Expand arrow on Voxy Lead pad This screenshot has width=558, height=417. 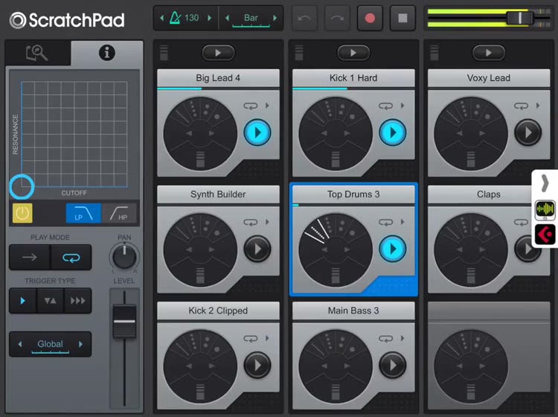(x=538, y=106)
